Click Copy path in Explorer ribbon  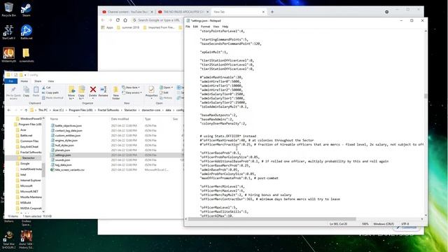click(50, 92)
